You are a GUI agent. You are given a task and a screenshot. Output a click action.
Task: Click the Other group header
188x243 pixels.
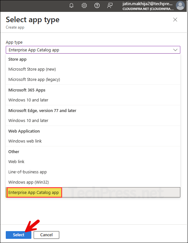click(x=14, y=152)
